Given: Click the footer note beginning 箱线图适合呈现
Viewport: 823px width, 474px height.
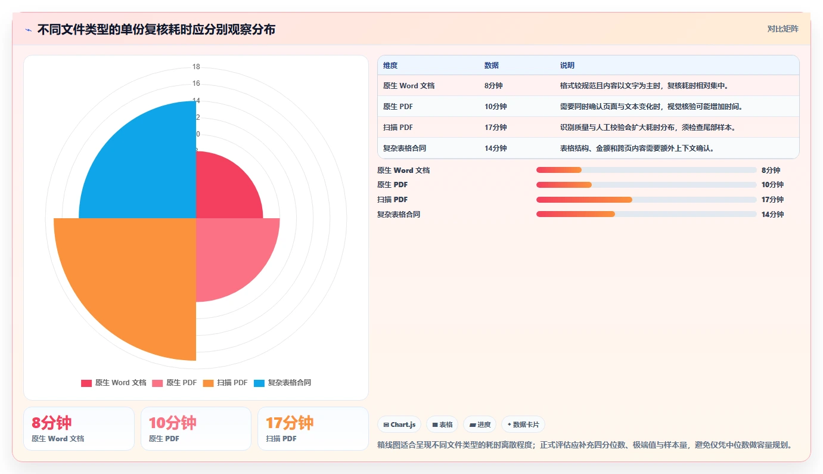Looking at the screenshot, I should [585, 445].
